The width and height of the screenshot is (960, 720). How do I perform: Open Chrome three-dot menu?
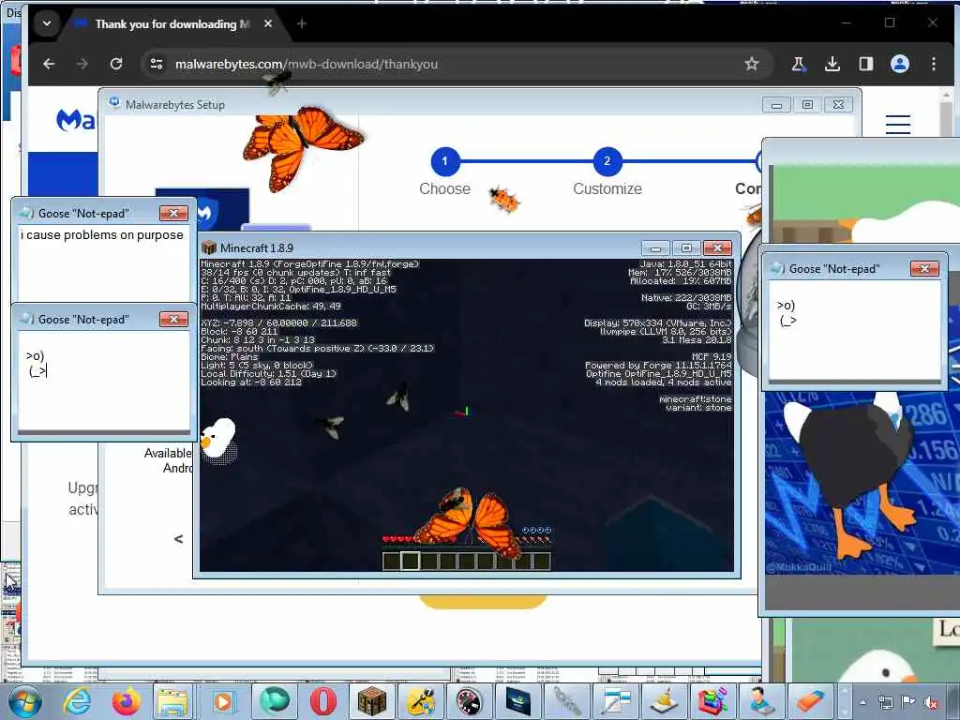point(933,64)
